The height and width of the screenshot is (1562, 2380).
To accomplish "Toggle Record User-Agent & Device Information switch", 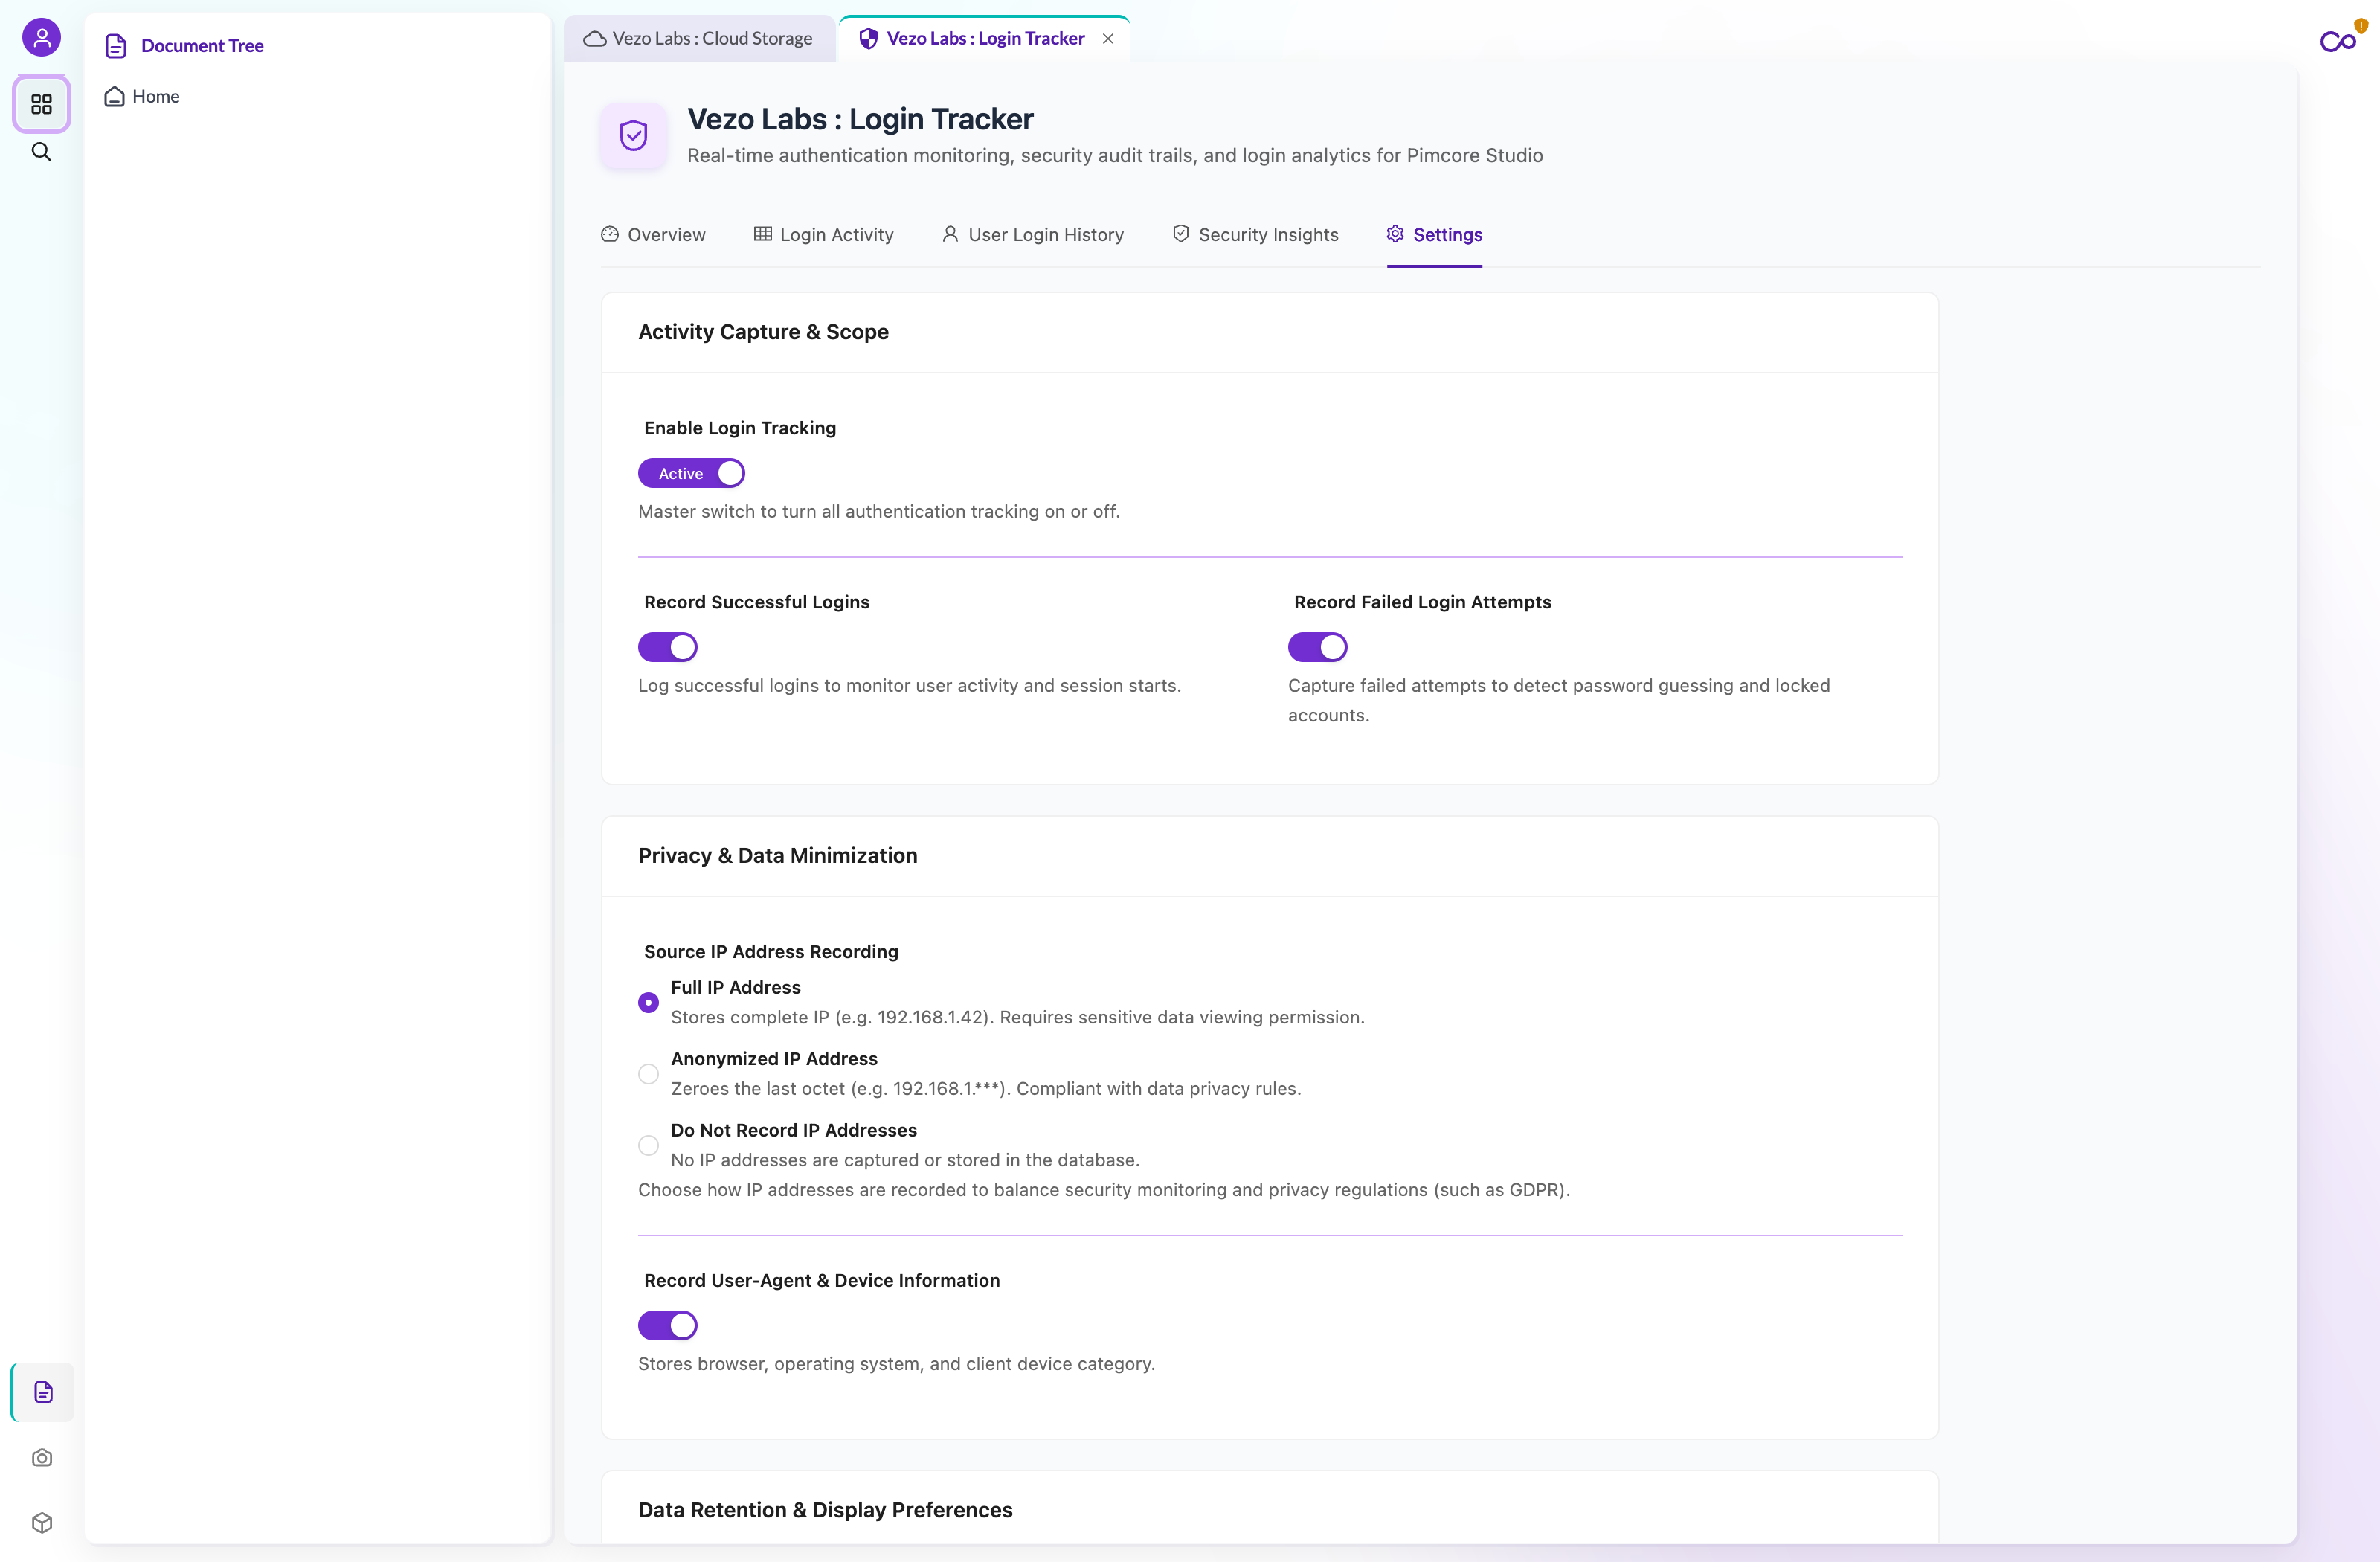I will tap(667, 1325).
